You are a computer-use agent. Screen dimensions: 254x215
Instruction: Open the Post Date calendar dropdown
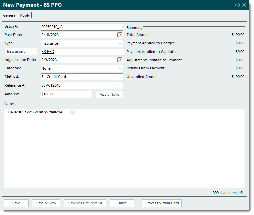point(121,35)
